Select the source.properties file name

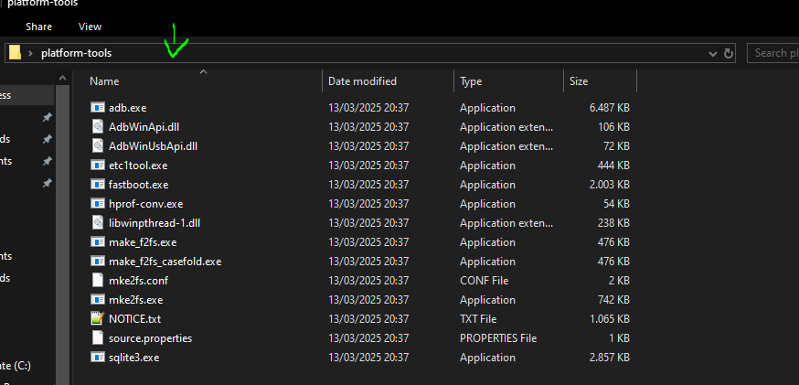[x=150, y=338]
